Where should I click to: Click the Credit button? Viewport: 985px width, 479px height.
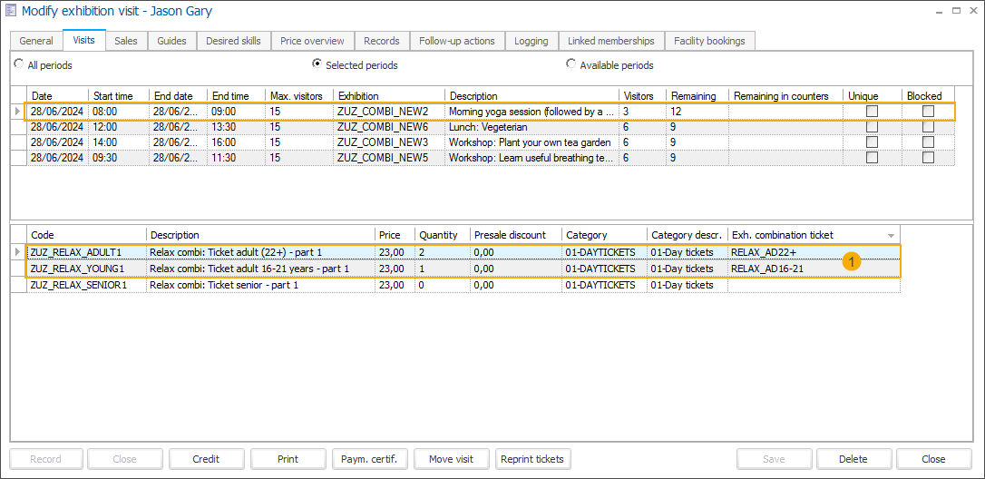(x=206, y=459)
